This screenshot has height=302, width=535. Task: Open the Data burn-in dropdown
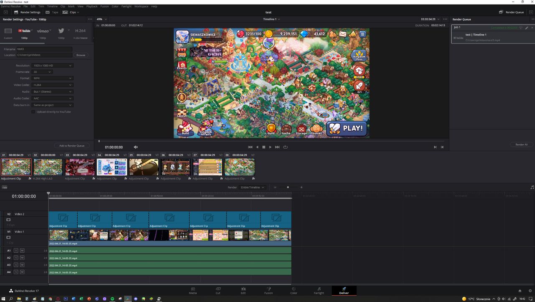click(x=52, y=105)
